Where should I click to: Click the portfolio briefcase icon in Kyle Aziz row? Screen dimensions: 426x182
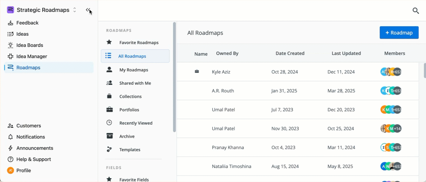click(x=197, y=72)
